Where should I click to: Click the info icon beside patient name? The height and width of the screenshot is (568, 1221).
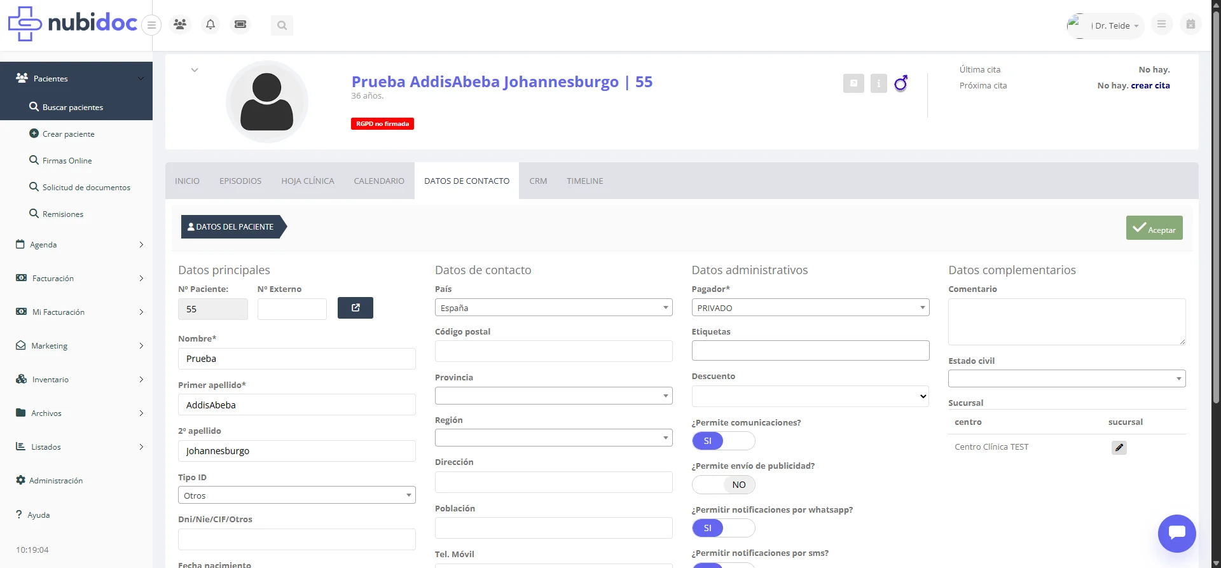click(x=879, y=83)
